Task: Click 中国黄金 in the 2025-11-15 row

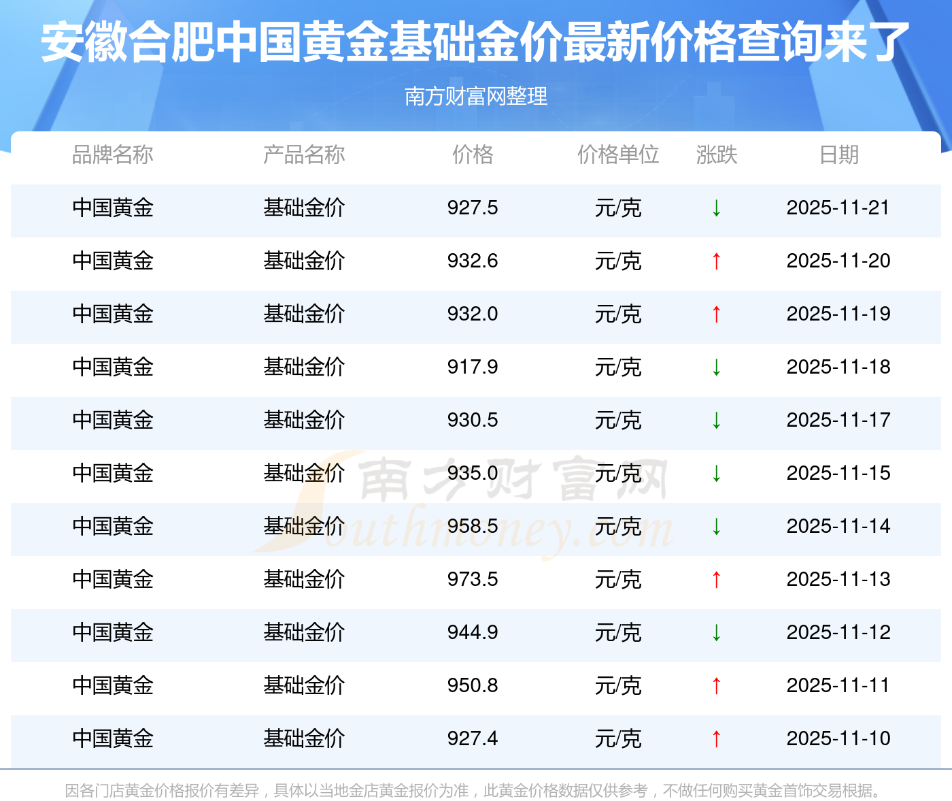Action: tap(113, 473)
